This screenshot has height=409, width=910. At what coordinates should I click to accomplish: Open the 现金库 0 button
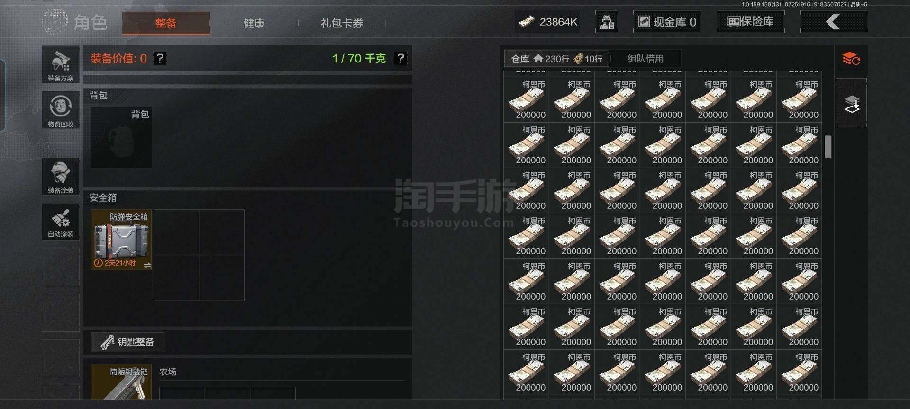[x=667, y=22]
